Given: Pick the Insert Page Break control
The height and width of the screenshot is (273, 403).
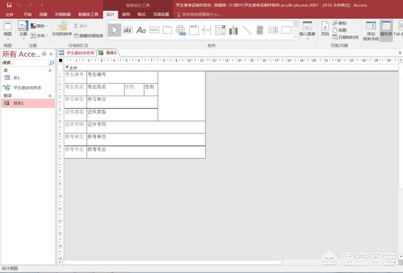Looking at the screenshot, I should point(207,30).
